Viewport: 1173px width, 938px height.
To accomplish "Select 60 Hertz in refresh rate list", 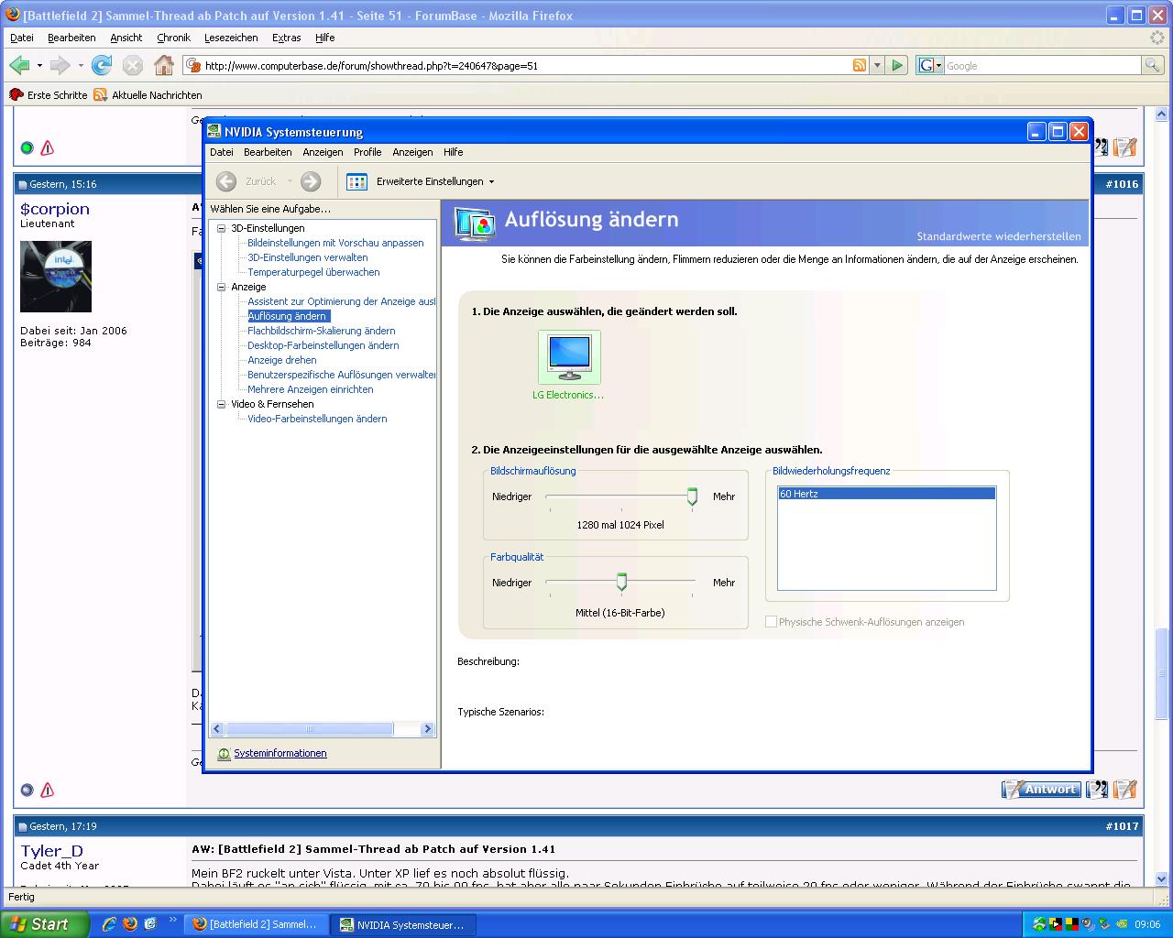I will coord(886,494).
